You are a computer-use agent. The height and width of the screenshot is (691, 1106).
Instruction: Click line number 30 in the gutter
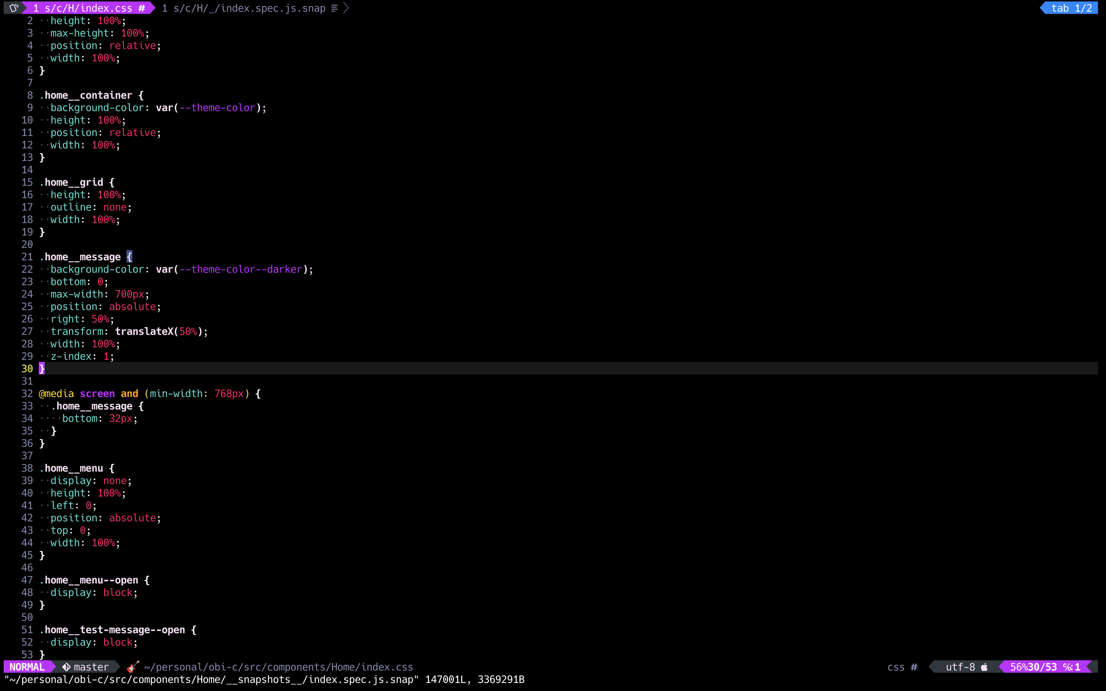click(x=27, y=369)
